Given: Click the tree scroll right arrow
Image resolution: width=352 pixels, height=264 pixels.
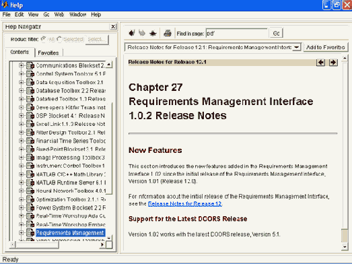Looking at the screenshot, I should (x=102, y=244).
